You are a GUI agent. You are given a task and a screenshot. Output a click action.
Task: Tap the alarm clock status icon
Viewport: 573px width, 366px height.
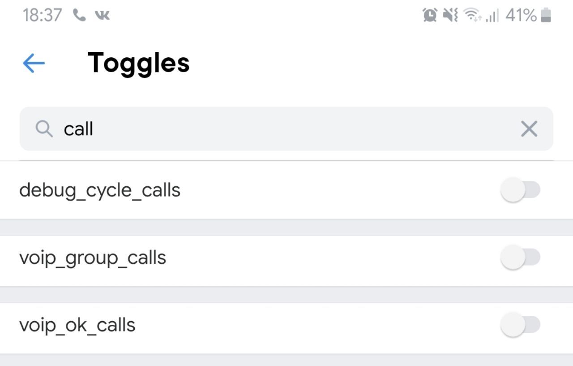[x=430, y=16]
